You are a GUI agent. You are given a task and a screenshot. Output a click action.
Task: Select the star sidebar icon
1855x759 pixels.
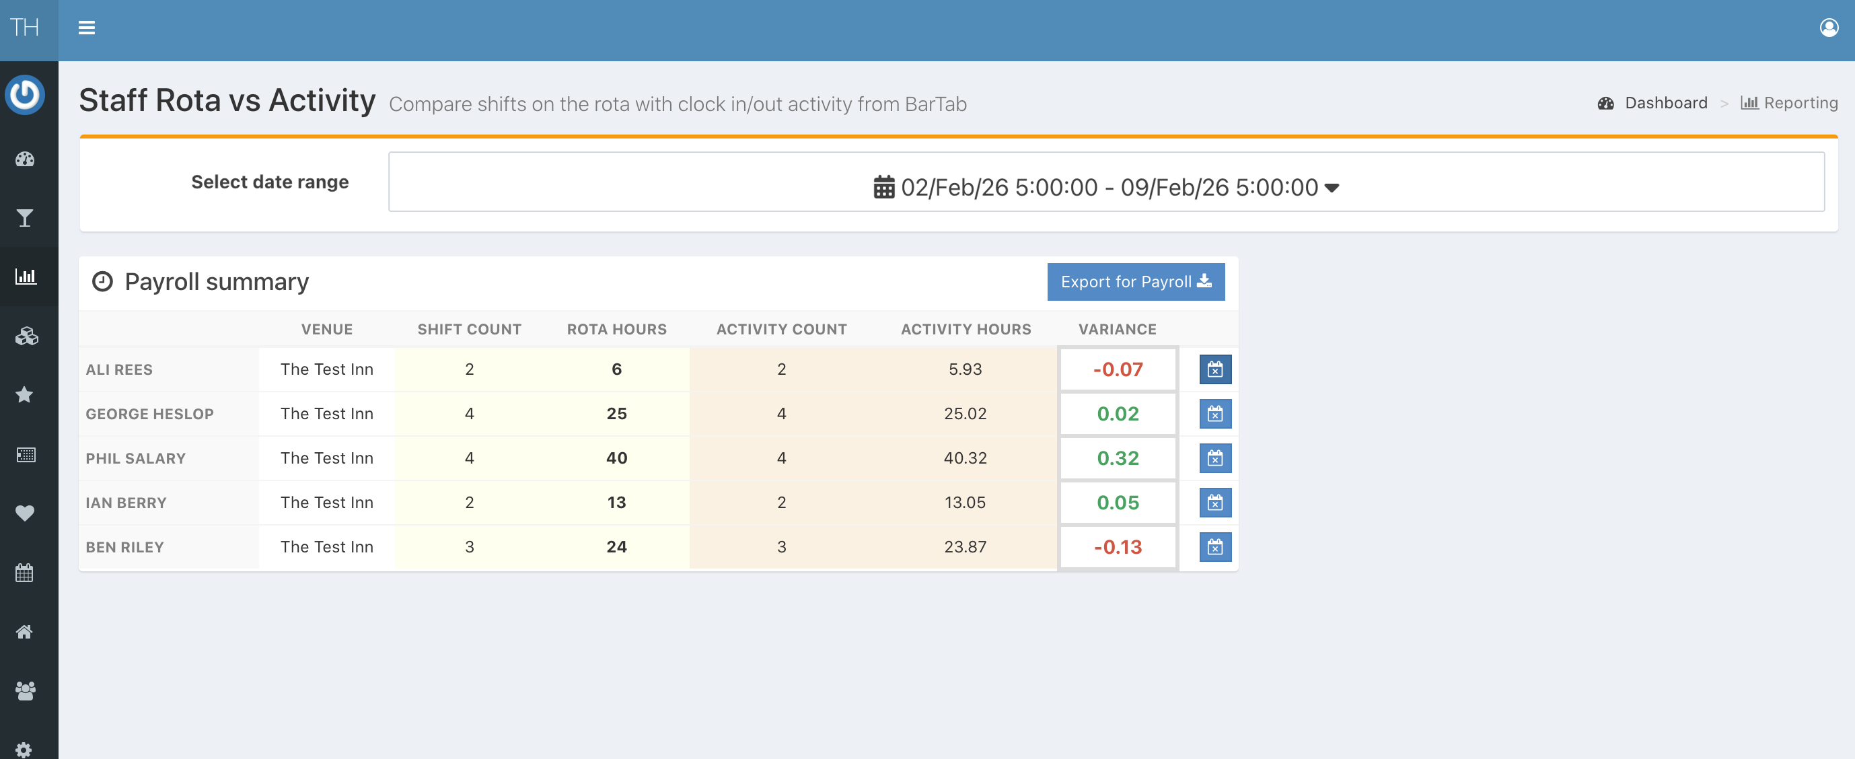click(x=25, y=394)
